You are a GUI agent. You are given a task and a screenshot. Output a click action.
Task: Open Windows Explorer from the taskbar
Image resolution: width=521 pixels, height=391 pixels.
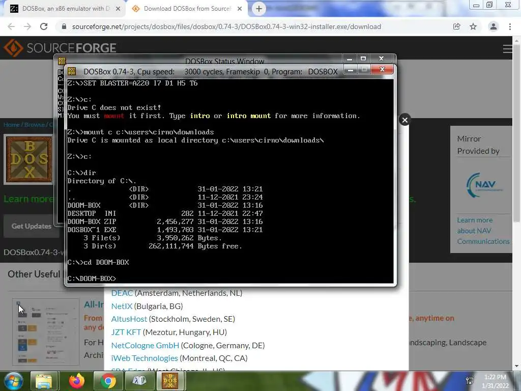click(44, 381)
